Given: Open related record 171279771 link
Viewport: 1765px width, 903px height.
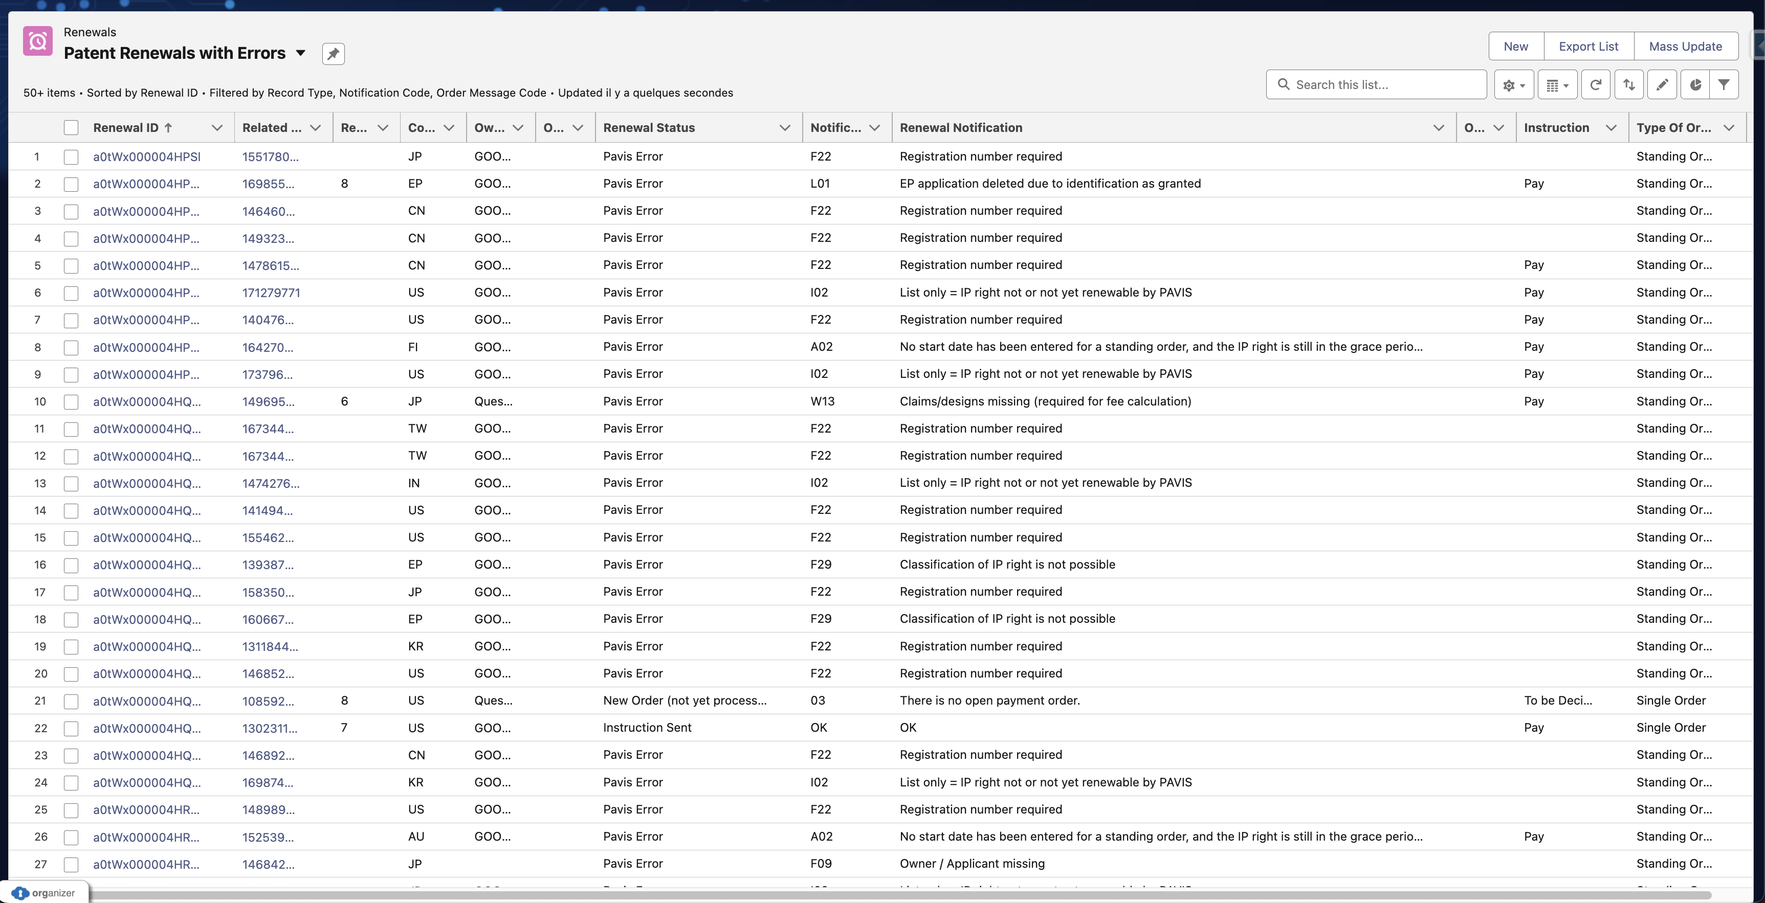Looking at the screenshot, I should (271, 293).
